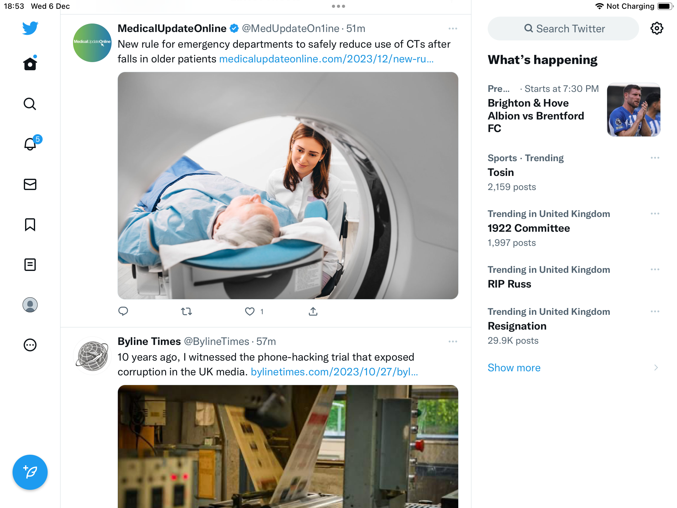Screen dimensions: 677x508
Task: Open More options circle icon in sidebar
Action: coord(30,345)
